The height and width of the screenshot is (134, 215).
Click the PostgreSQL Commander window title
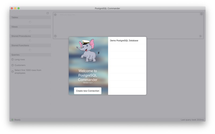coord(107,8)
